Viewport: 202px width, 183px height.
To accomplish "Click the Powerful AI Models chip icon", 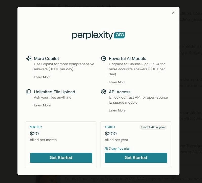I will click(x=104, y=58).
